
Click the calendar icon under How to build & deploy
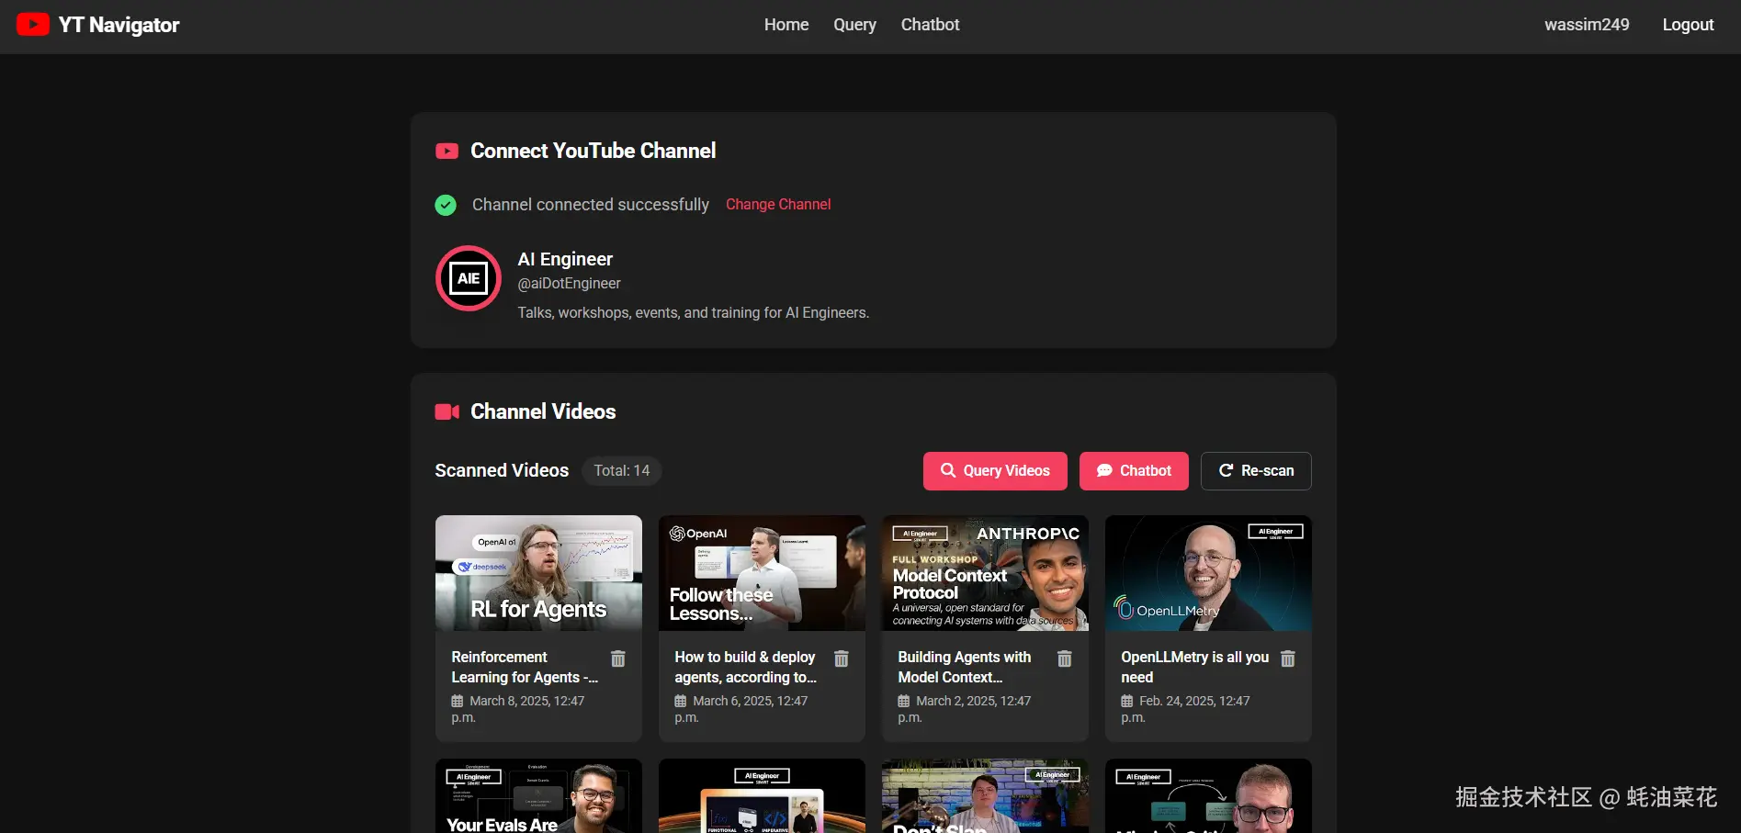pos(679,701)
